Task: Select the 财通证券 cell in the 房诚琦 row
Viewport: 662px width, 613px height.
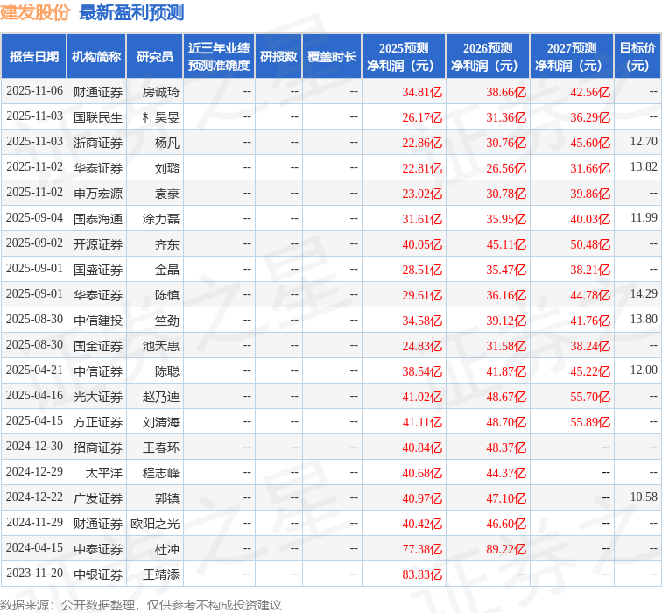Action: (x=98, y=92)
